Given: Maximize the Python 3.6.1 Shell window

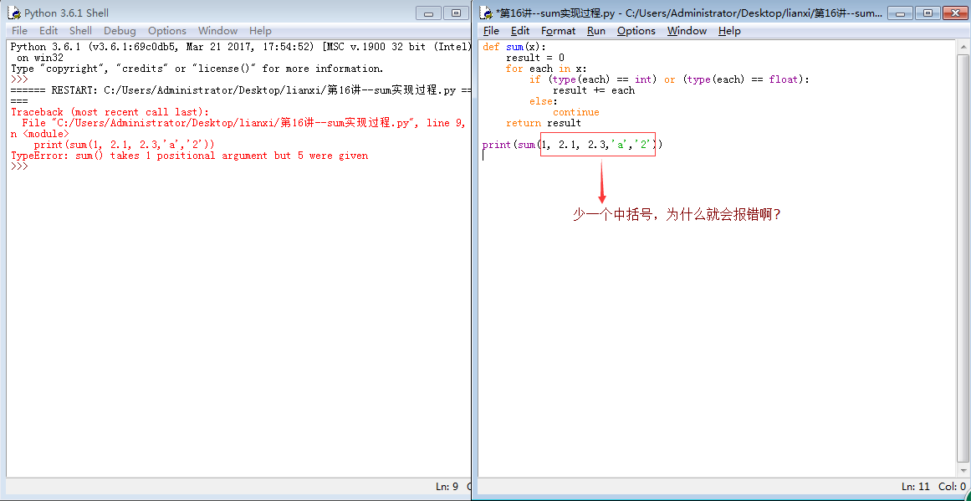Looking at the screenshot, I should pyautogui.click(x=456, y=13).
